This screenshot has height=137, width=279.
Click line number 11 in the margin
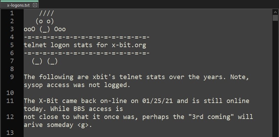coord(10,101)
